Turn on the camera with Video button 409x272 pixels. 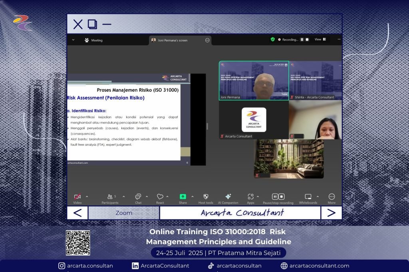(77, 197)
